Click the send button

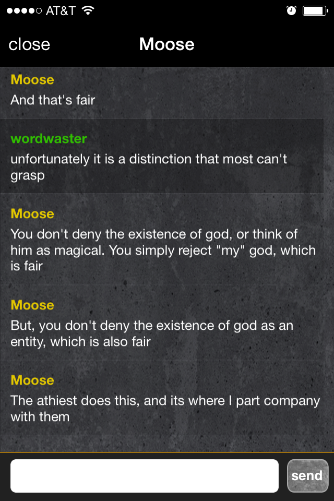tap(307, 476)
